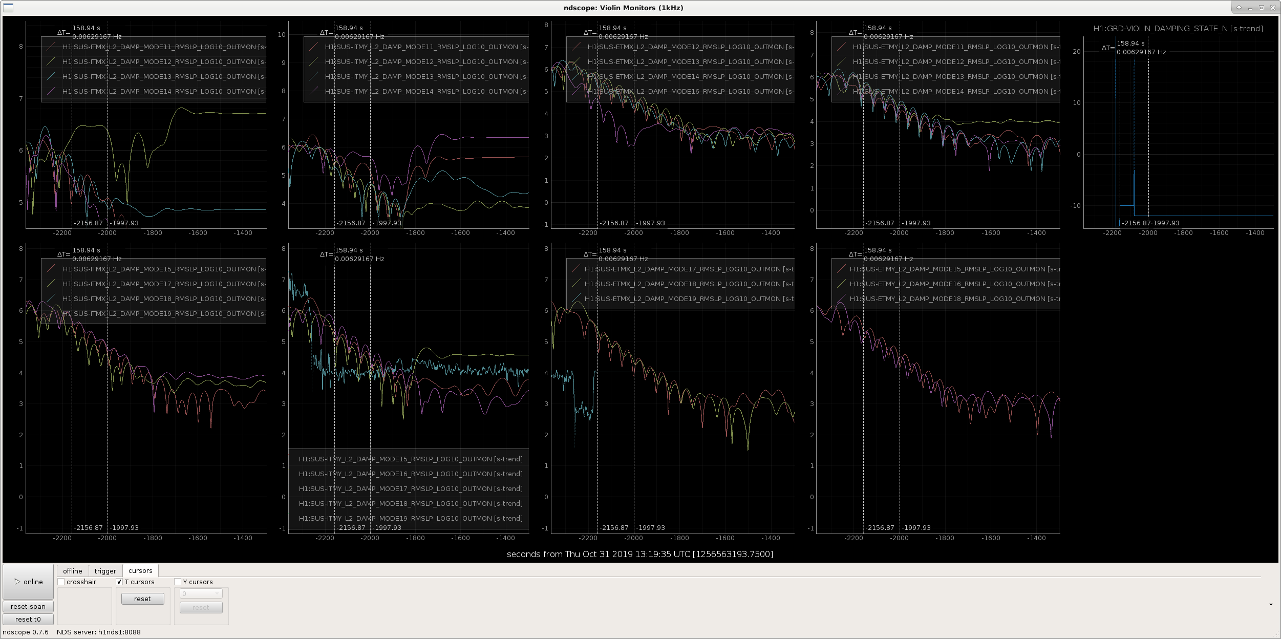Open the window menu icon in title bar

[x=8, y=8]
